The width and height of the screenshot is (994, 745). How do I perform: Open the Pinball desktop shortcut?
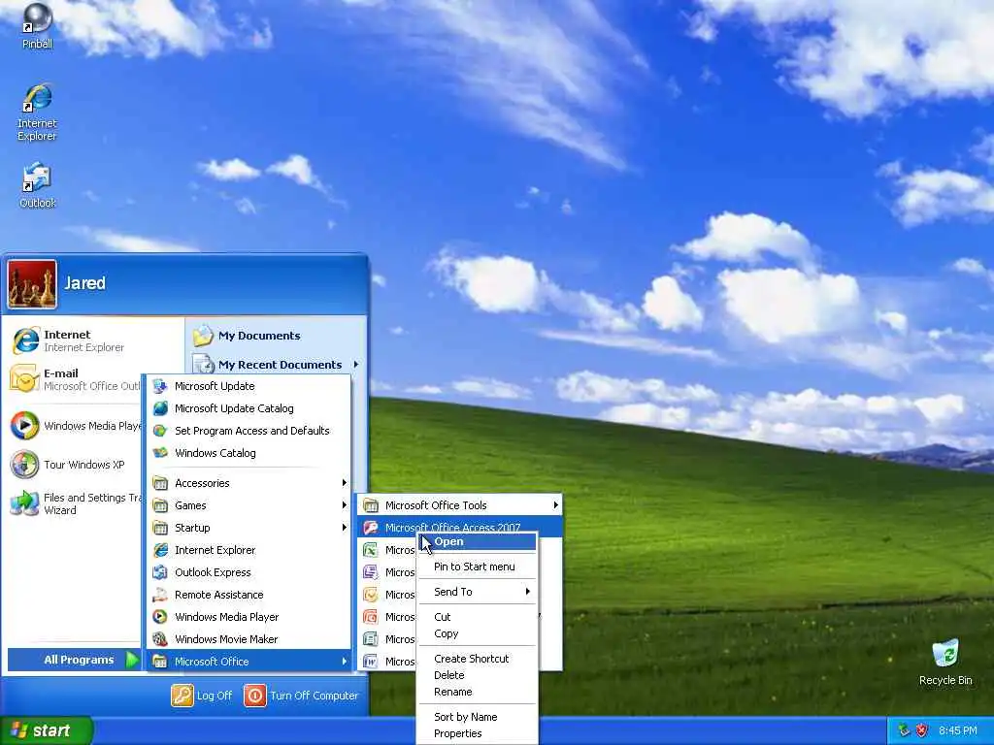tap(37, 26)
